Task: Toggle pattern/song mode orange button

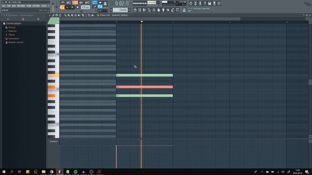Action: coord(62,7)
